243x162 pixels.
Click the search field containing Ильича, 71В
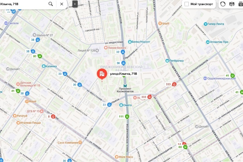(23, 4)
